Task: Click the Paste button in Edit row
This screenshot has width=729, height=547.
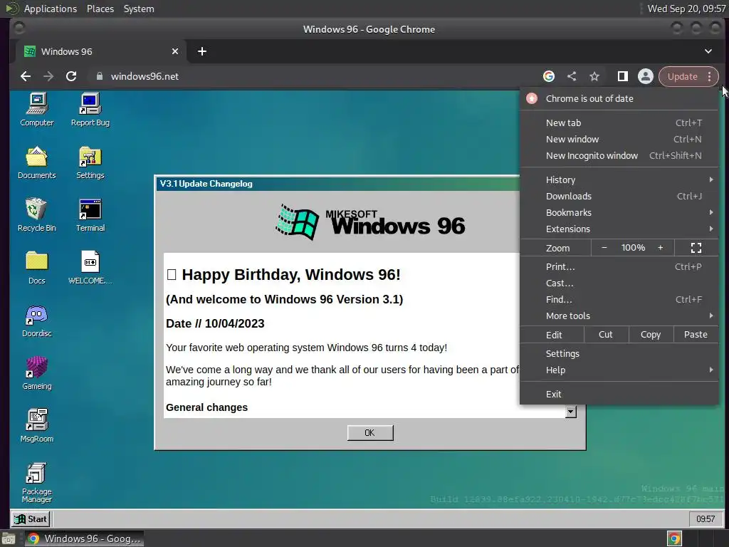Action: [x=696, y=335]
